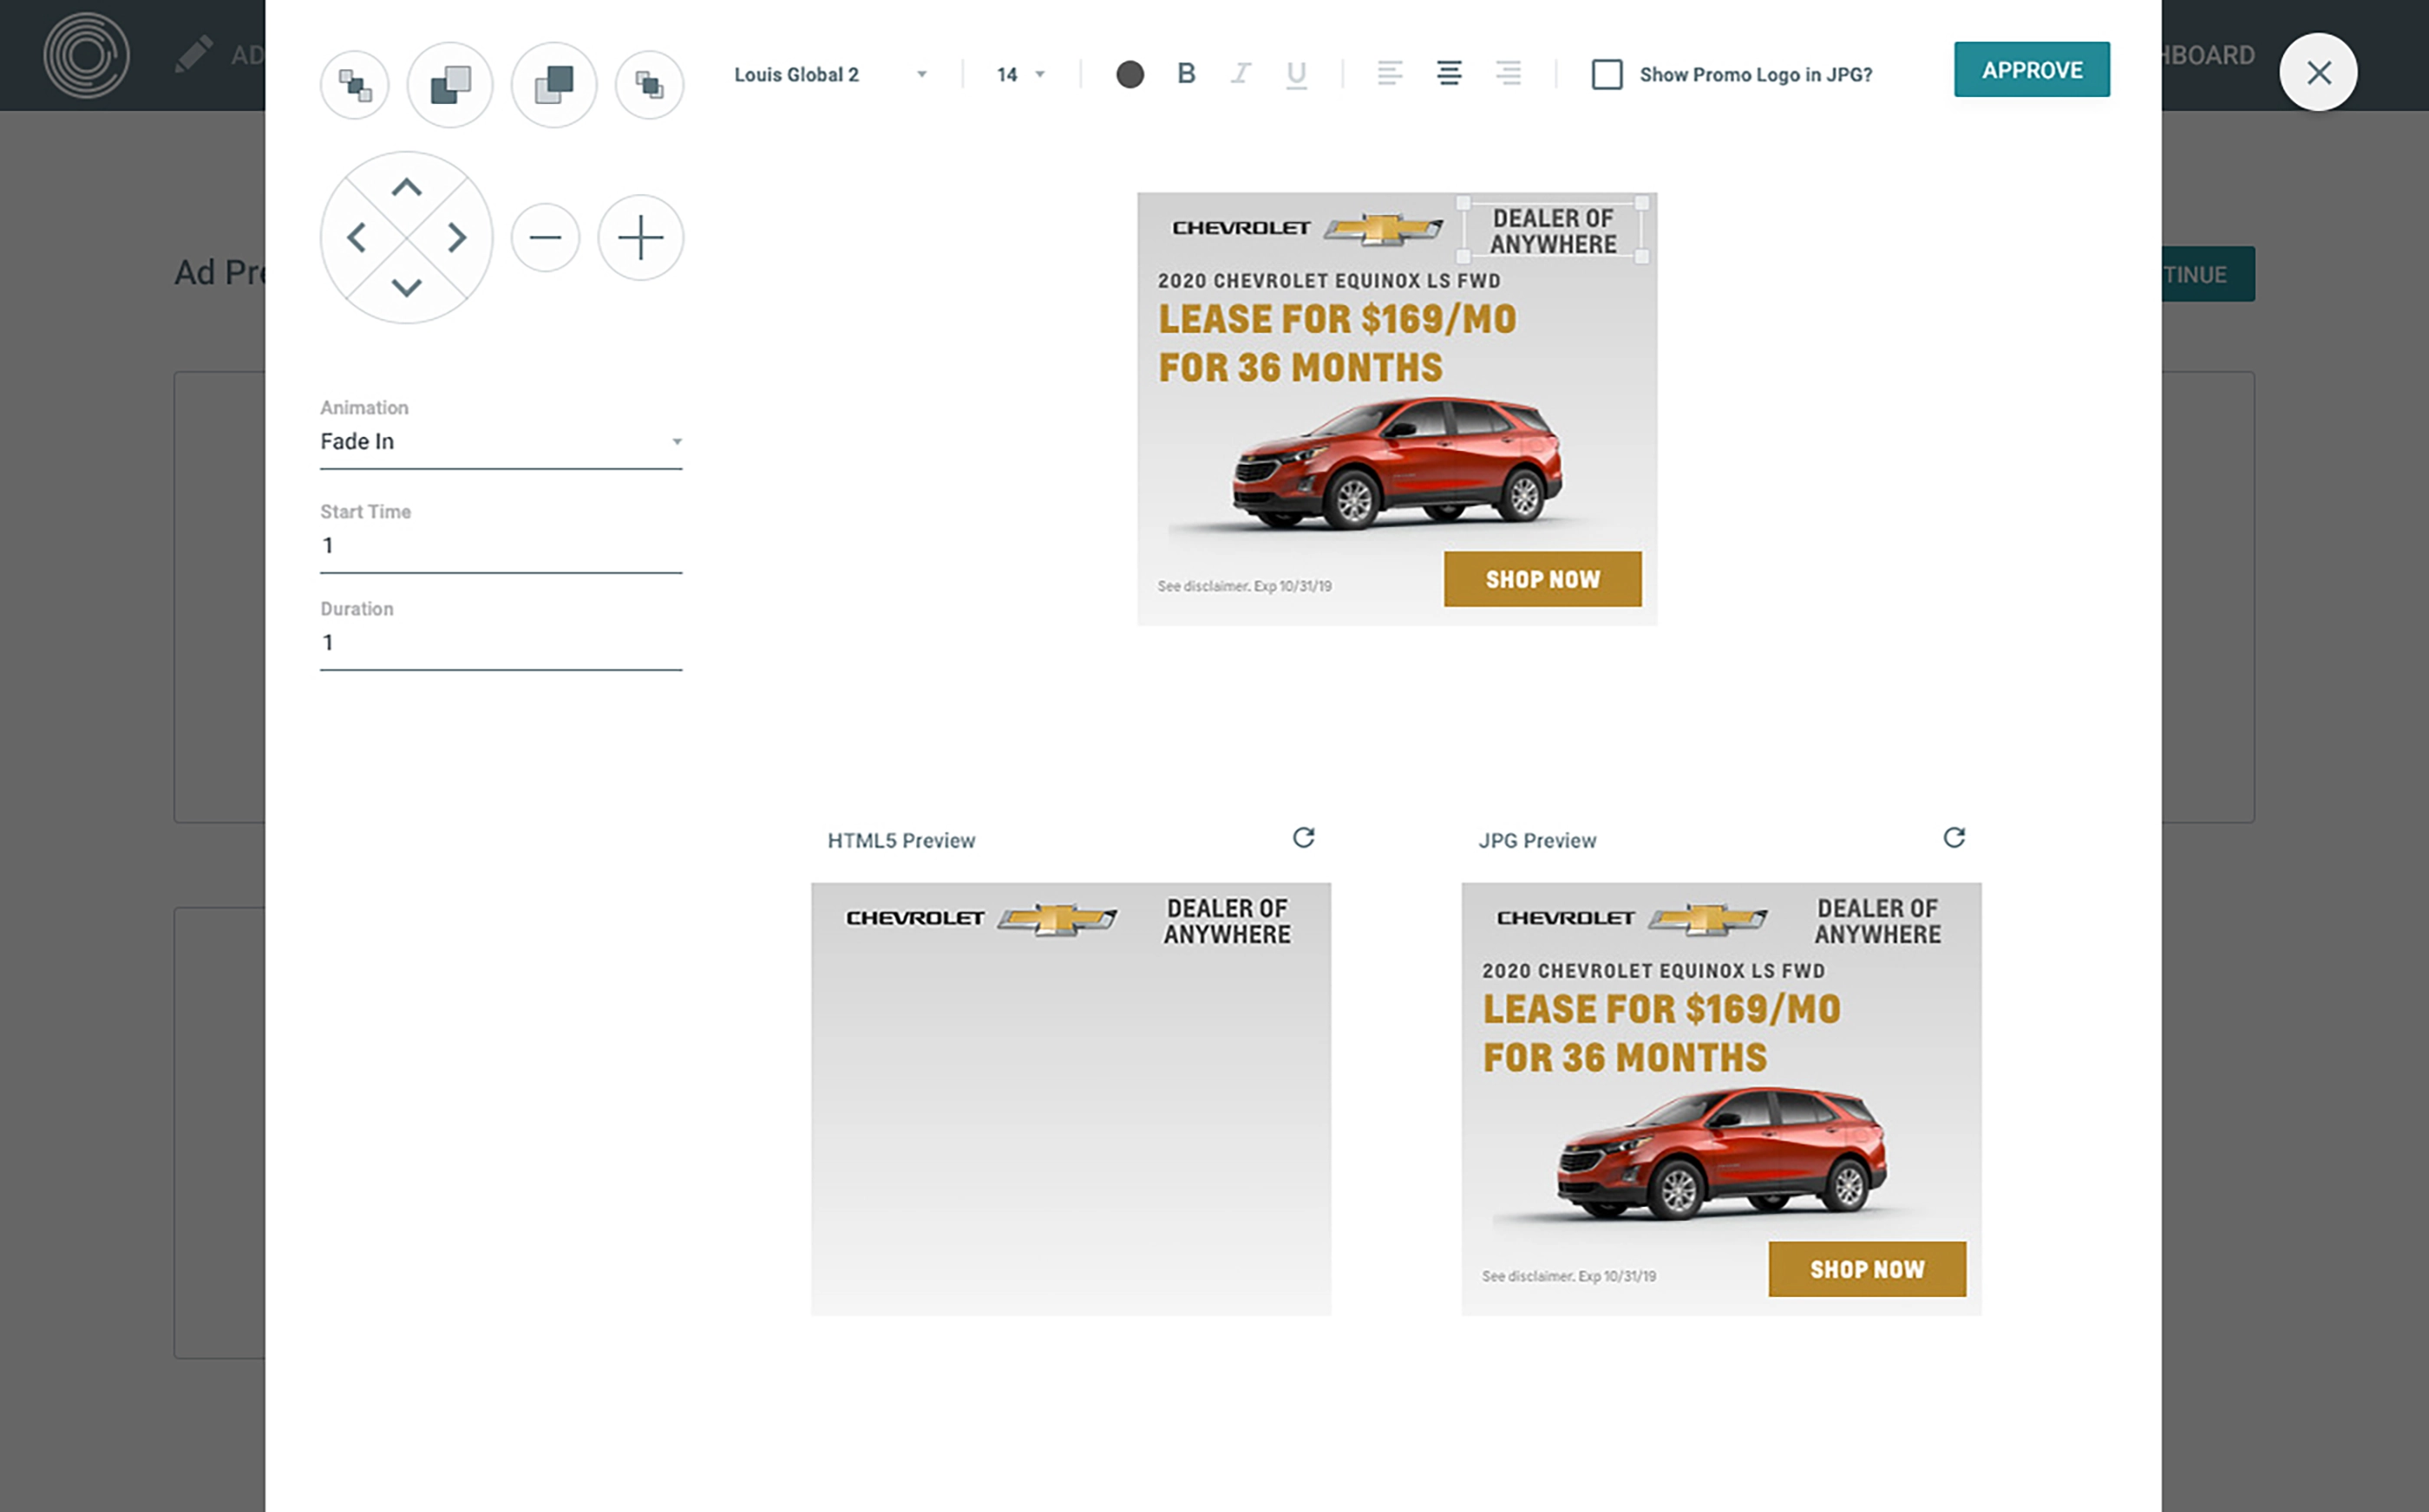Click the HTML5 Preview ad thumbnail

pos(1070,1098)
